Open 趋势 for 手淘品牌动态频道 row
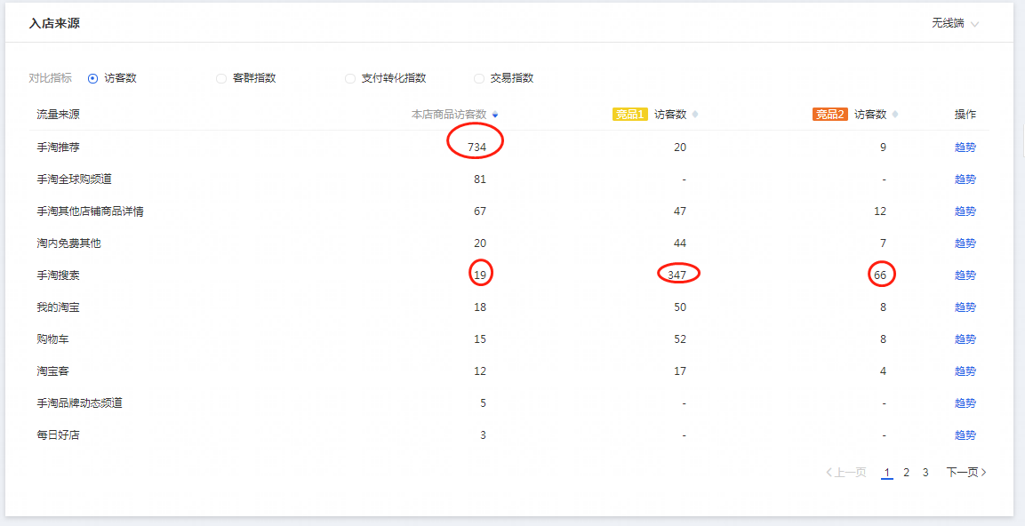 click(965, 403)
